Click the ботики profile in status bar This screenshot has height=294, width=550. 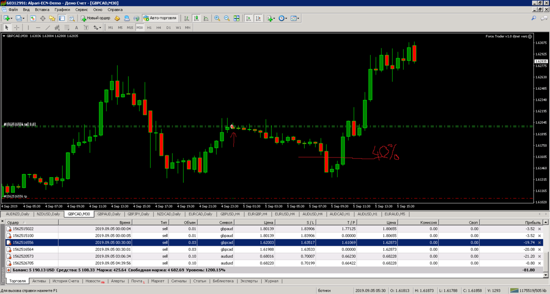(324, 291)
